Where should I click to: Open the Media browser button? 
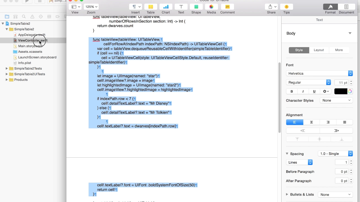pos(211,7)
